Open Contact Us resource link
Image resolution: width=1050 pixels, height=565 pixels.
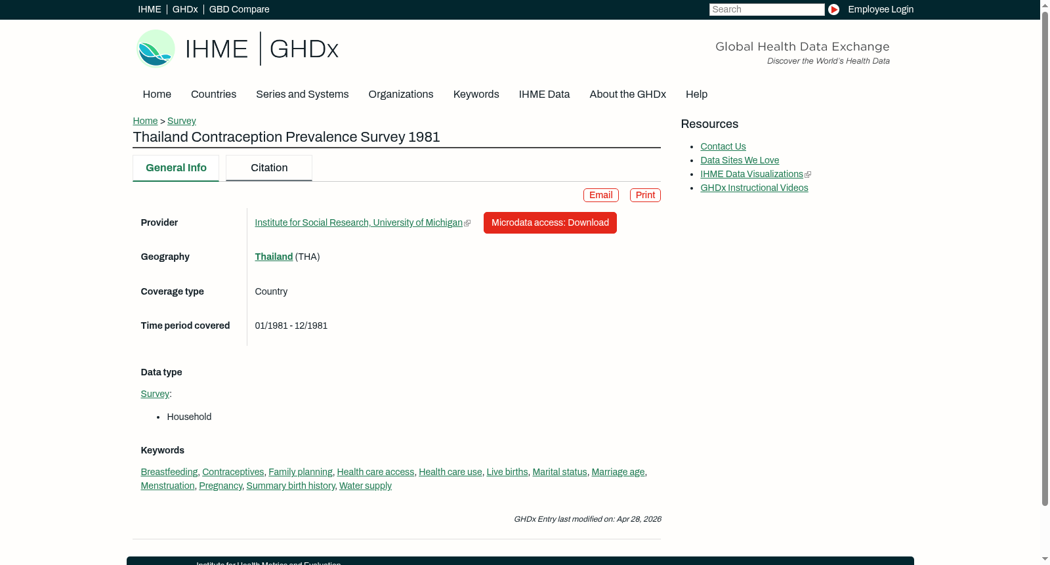pos(723,146)
